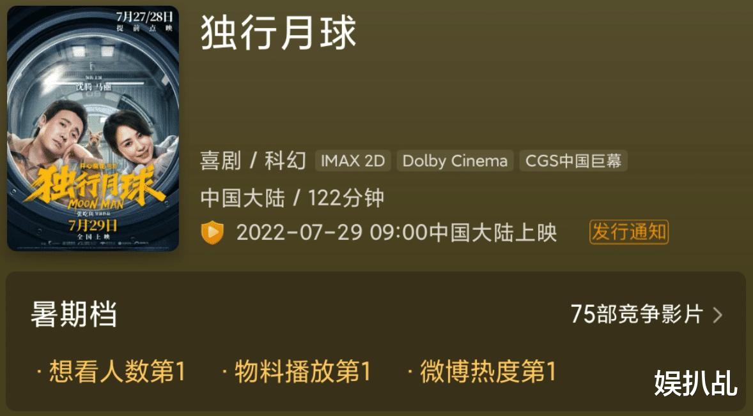Click the 微博热度第1 ranking item
Viewport: 753px width, 416px height.
coord(482,371)
